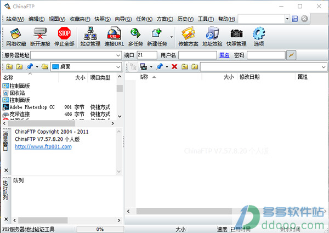This screenshot has height=233, width=329.
Task: Open the 历史(Y) menu
Action: click(185, 19)
